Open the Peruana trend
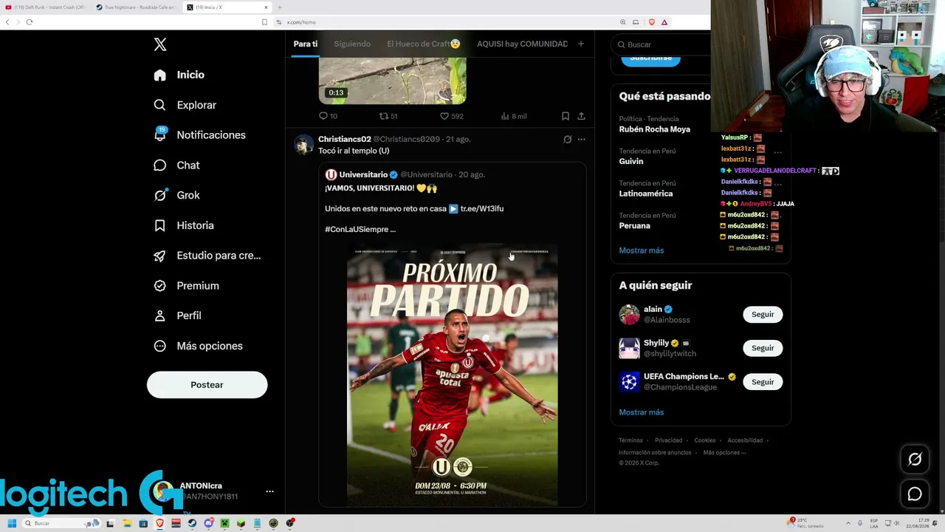This screenshot has width=945, height=532. point(635,225)
